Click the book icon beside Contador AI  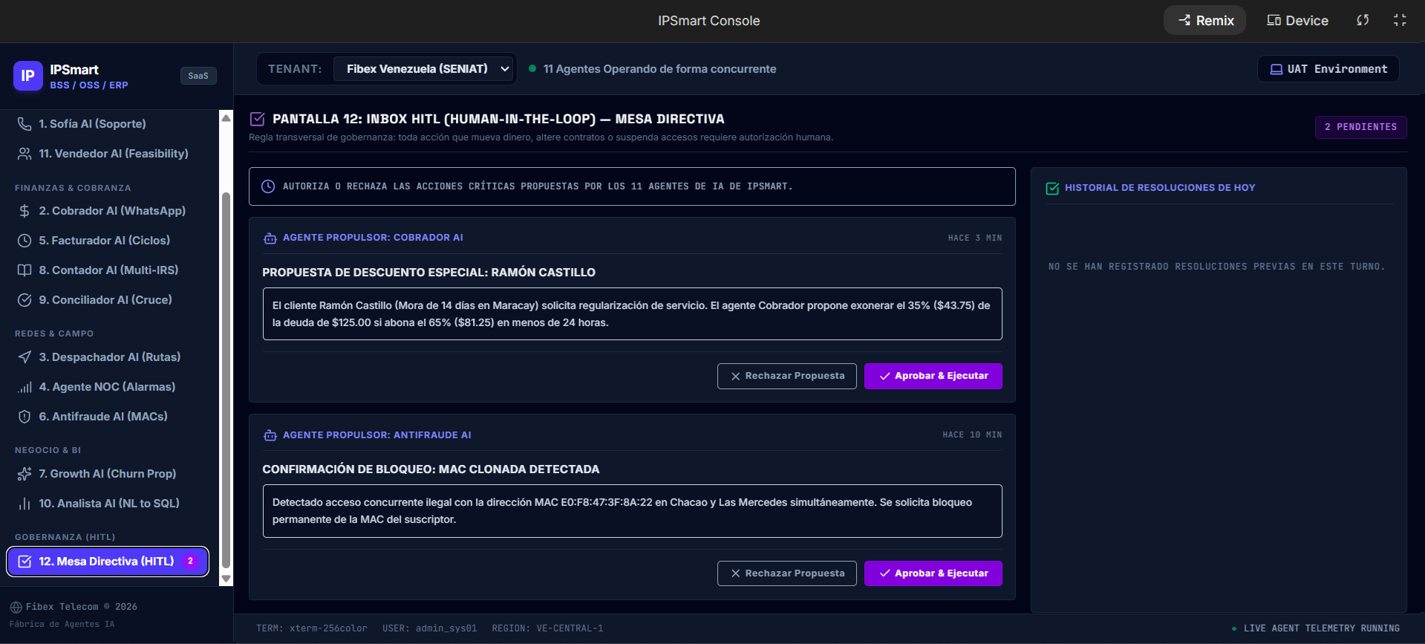25,270
